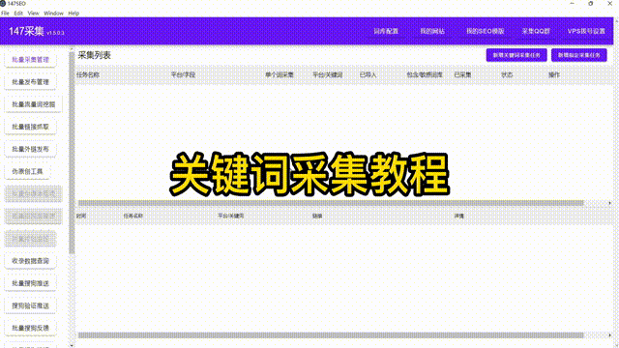Open 批量搜狗推送 in the sidebar
Image resolution: width=619 pixels, height=348 pixels.
[x=30, y=283]
